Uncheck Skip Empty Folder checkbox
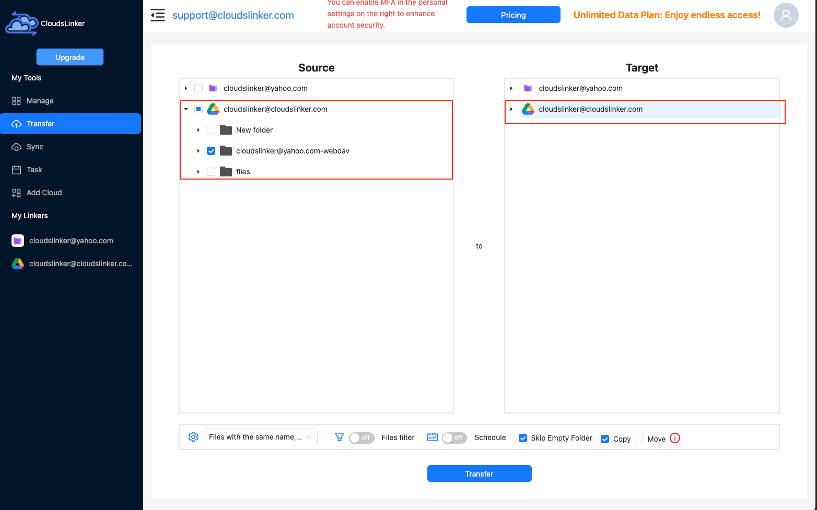Screen dimensions: 817x510 pyautogui.click(x=523, y=438)
